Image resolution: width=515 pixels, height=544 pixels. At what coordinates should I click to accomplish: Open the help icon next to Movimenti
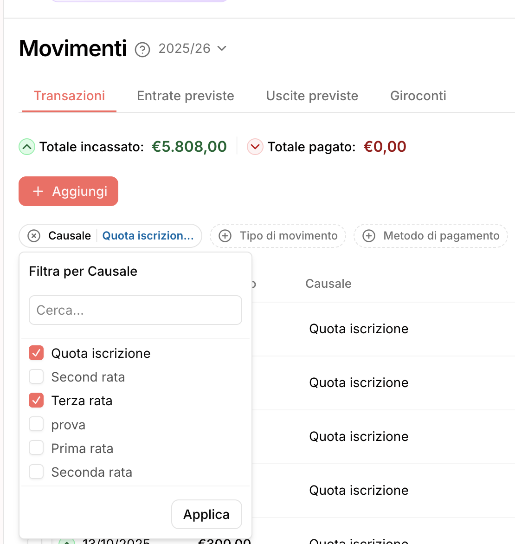click(x=142, y=49)
